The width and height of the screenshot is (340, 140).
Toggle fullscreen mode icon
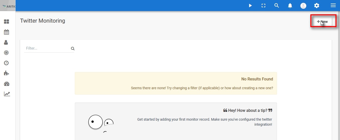(263, 6)
